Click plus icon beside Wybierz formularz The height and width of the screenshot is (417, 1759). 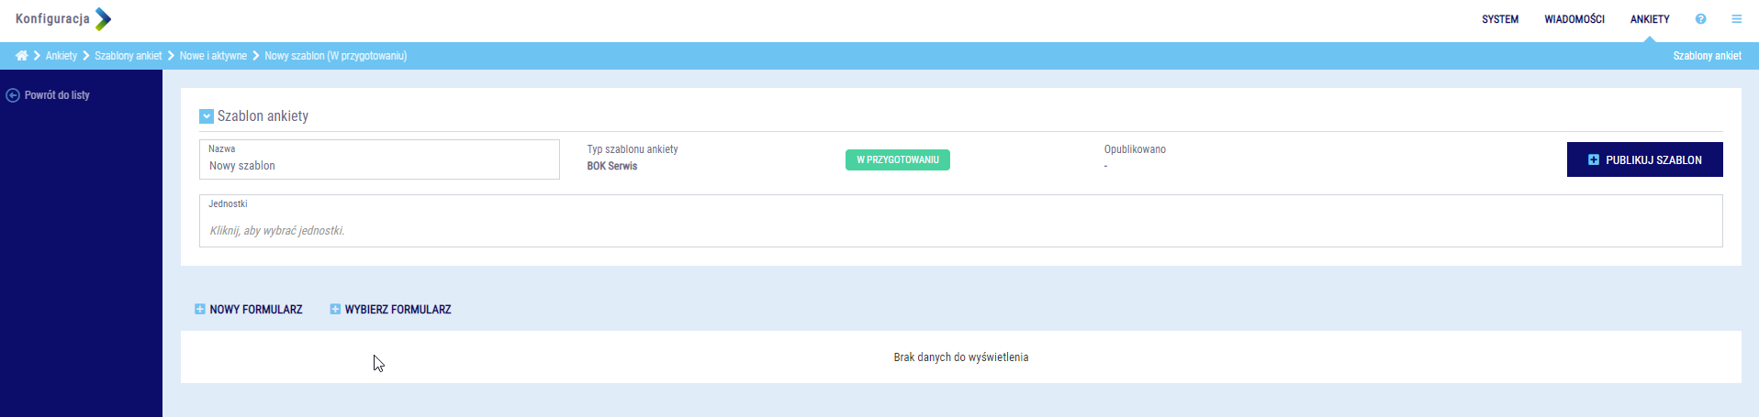point(335,310)
